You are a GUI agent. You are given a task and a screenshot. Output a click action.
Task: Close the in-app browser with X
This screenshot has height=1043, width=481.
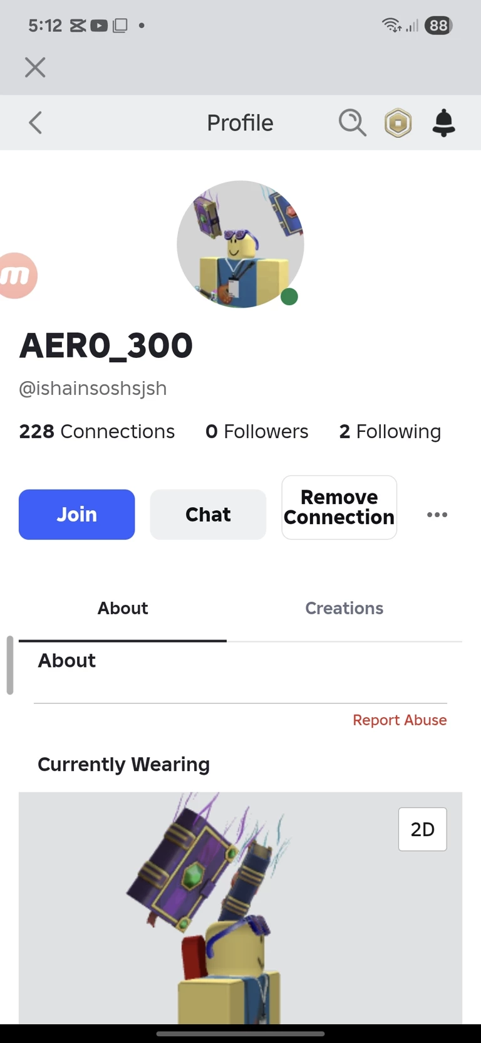coord(35,67)
